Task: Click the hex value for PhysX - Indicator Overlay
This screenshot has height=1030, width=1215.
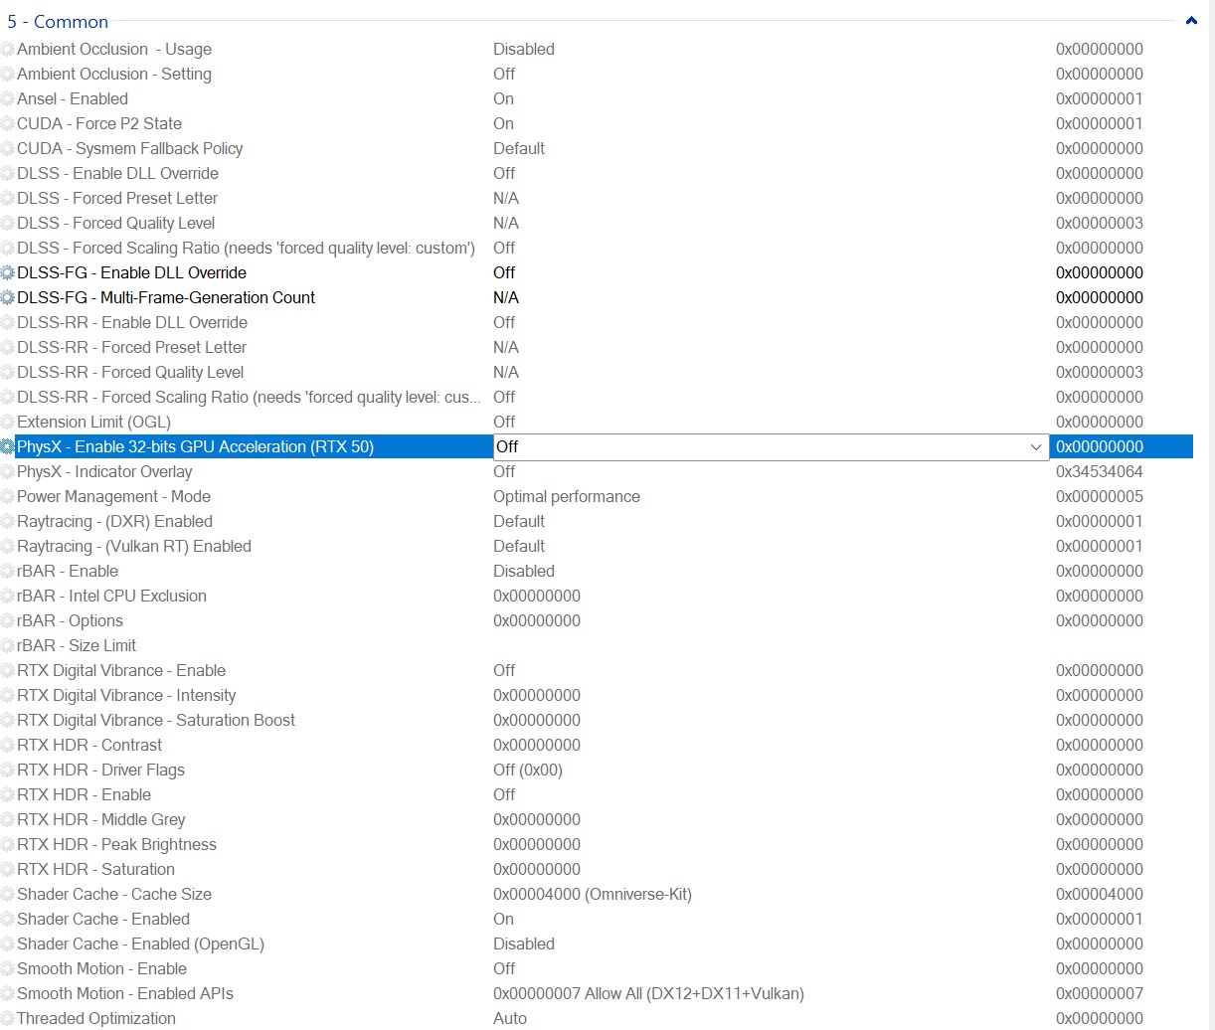Action: pos(1099,471)
